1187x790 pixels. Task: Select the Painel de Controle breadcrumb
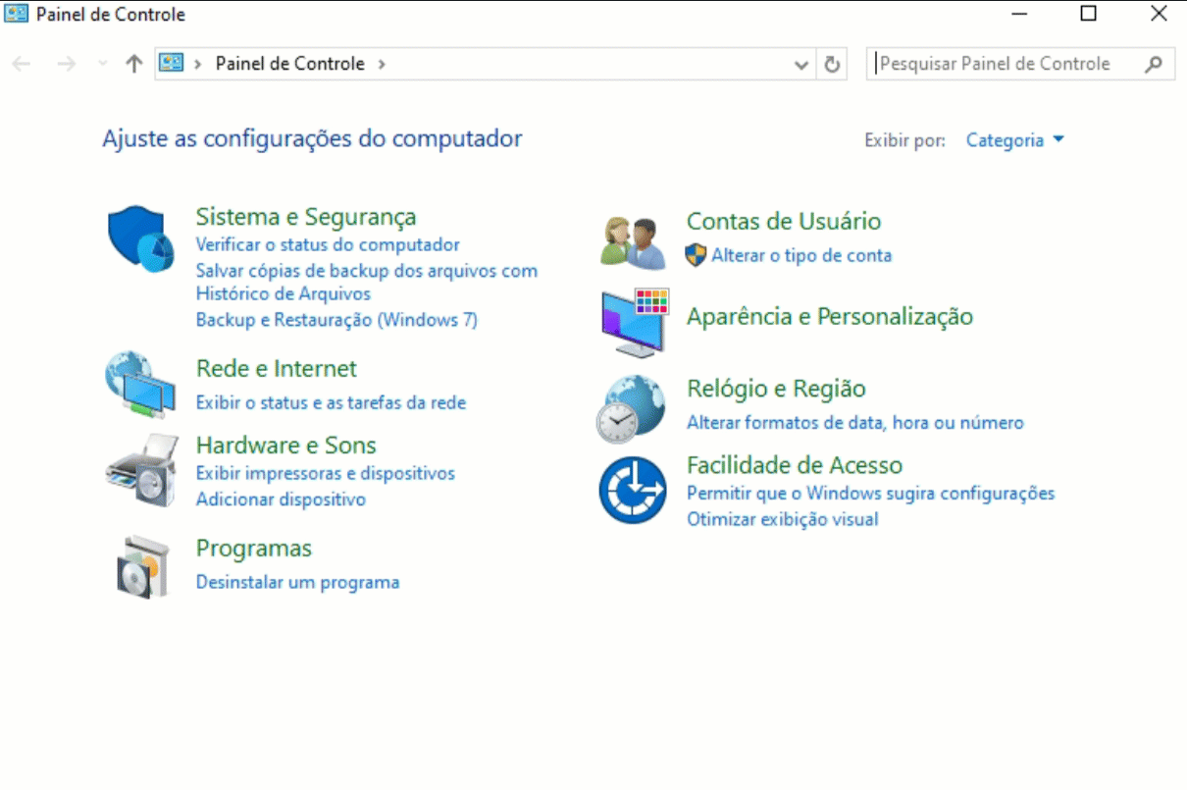289,64
